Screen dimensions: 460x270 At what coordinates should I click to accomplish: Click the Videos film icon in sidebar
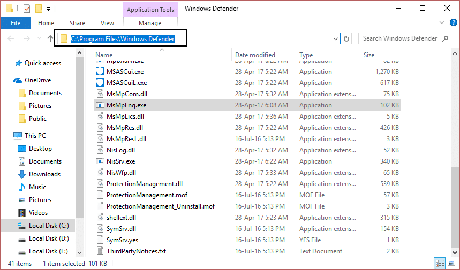[22, 213]
